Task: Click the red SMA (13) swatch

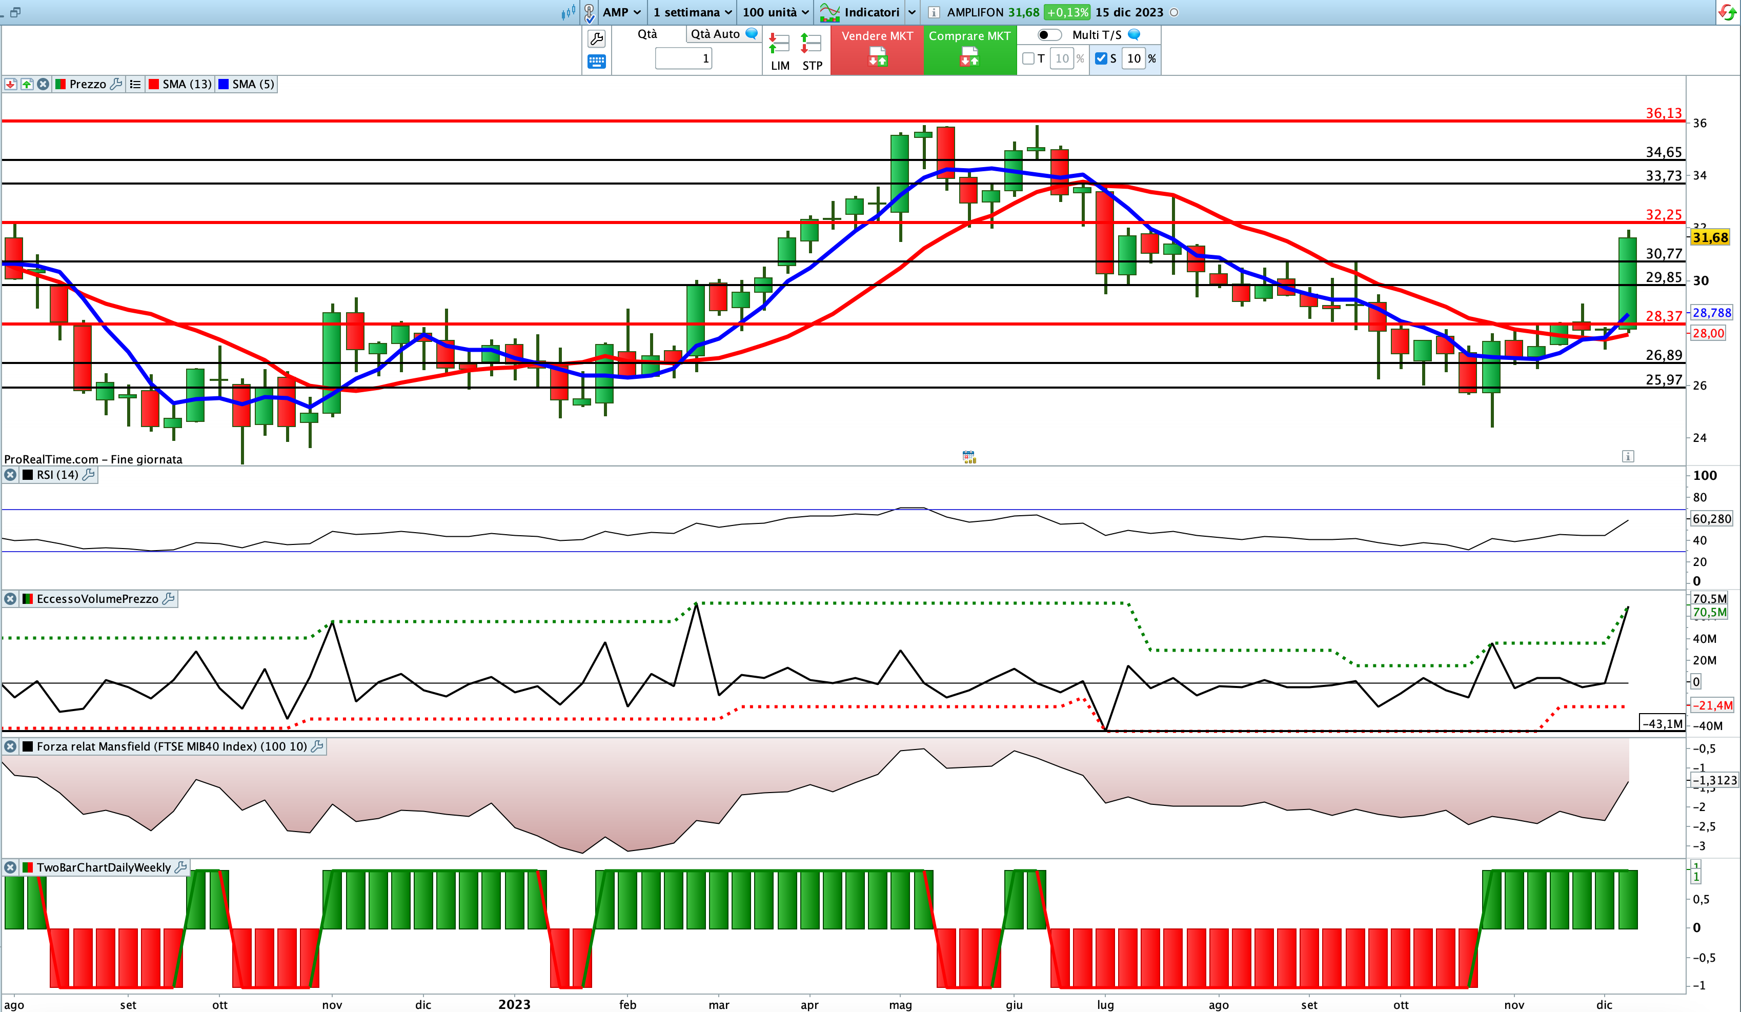Action: 154,84
